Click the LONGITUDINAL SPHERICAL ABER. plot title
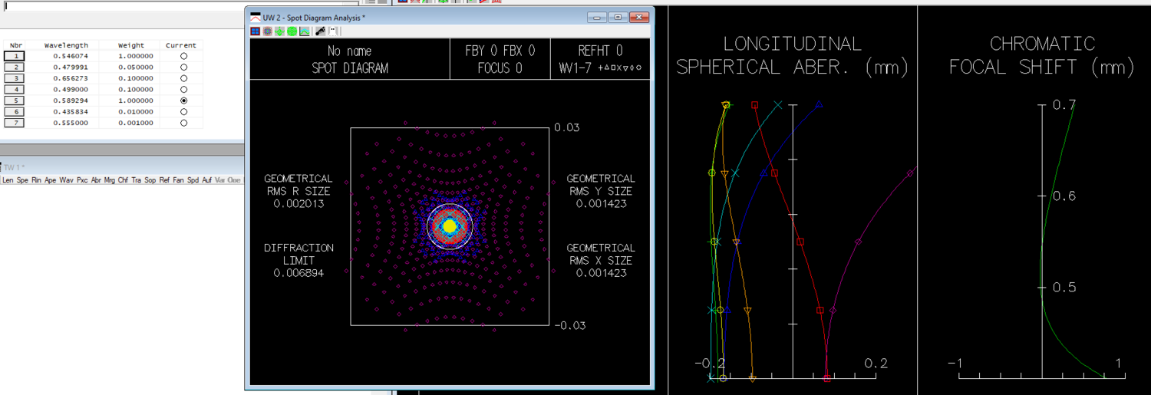The width and height of the screenshot is (1151, 395). (x=792, y=55)
